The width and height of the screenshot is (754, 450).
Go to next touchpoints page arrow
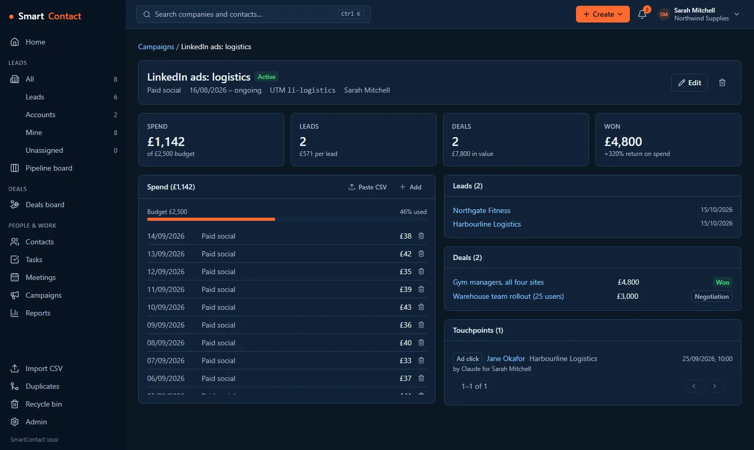click(x=714, y=386)
